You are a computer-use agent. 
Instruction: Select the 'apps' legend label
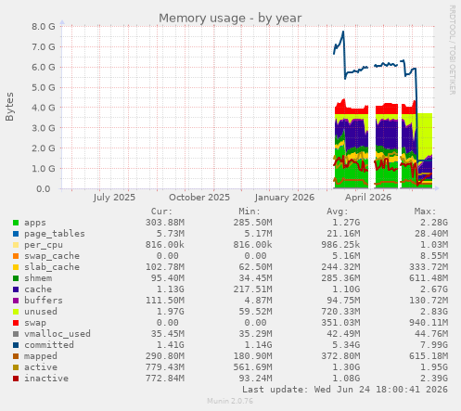point(35,223)
